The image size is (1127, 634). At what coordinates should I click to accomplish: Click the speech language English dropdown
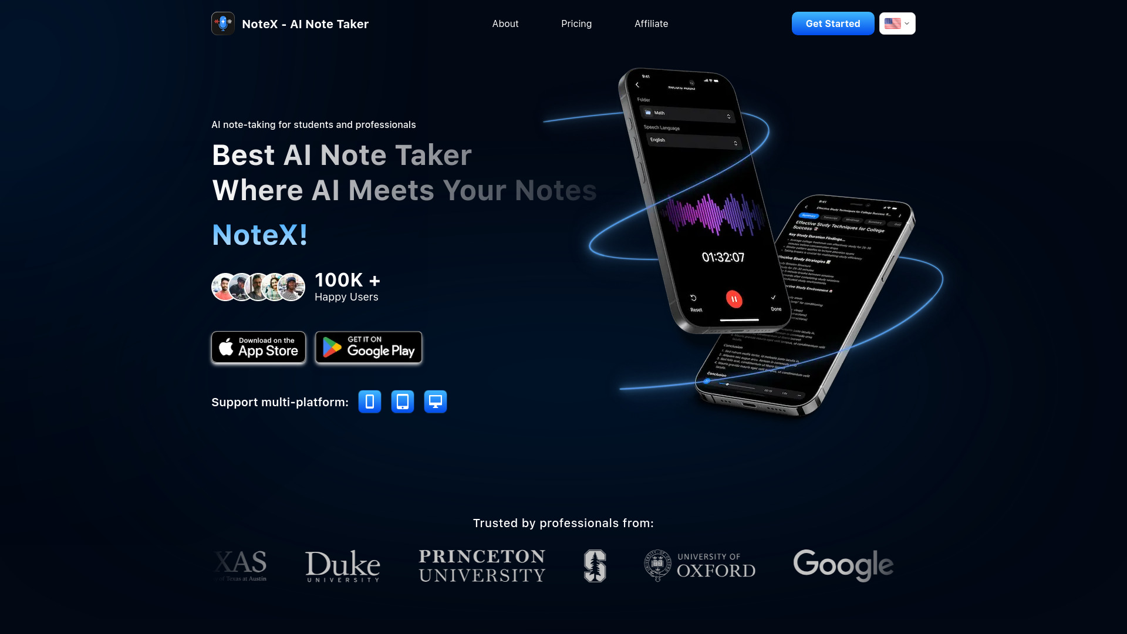(693, 140)
